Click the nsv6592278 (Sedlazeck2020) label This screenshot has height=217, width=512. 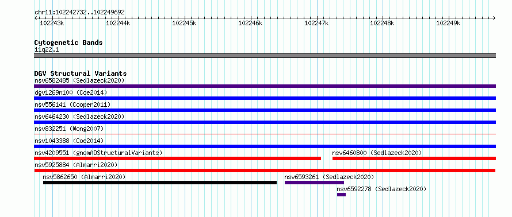pos(382,189)
